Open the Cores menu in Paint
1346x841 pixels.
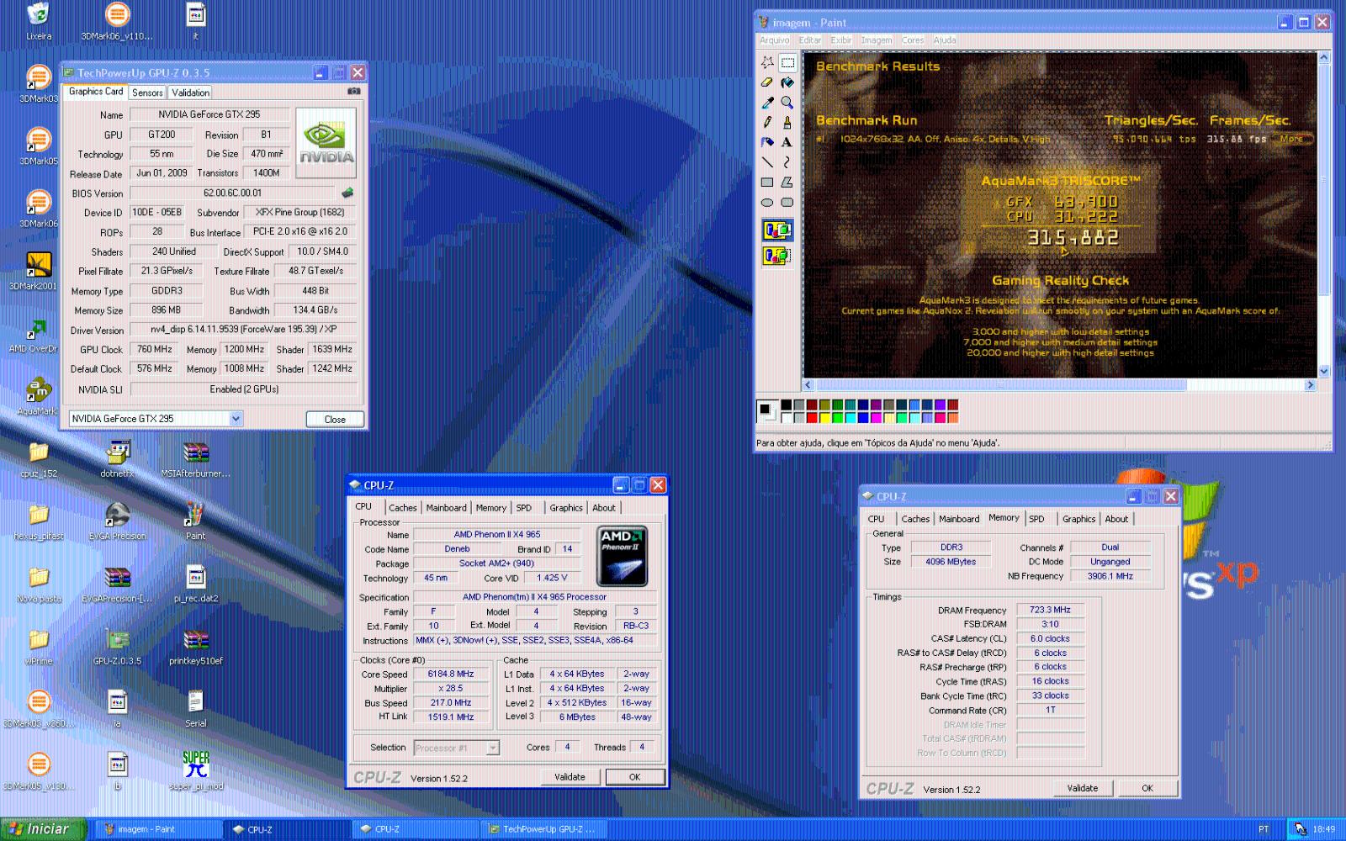[913, 40]
